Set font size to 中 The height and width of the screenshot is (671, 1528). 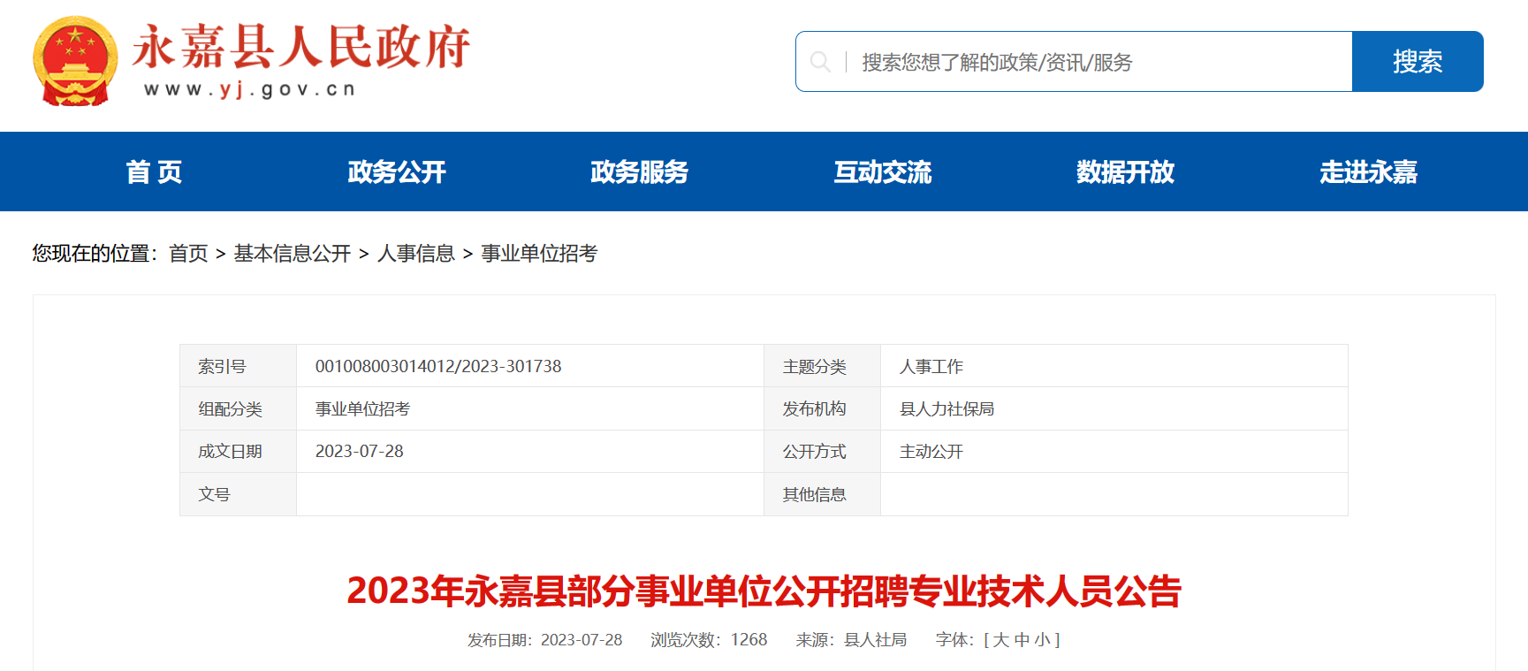[1022, 640]
